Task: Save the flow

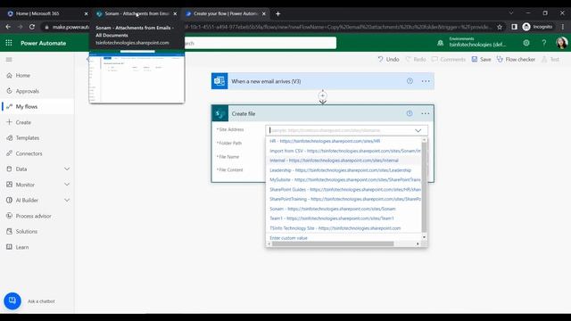Action: tap(481, 60)
